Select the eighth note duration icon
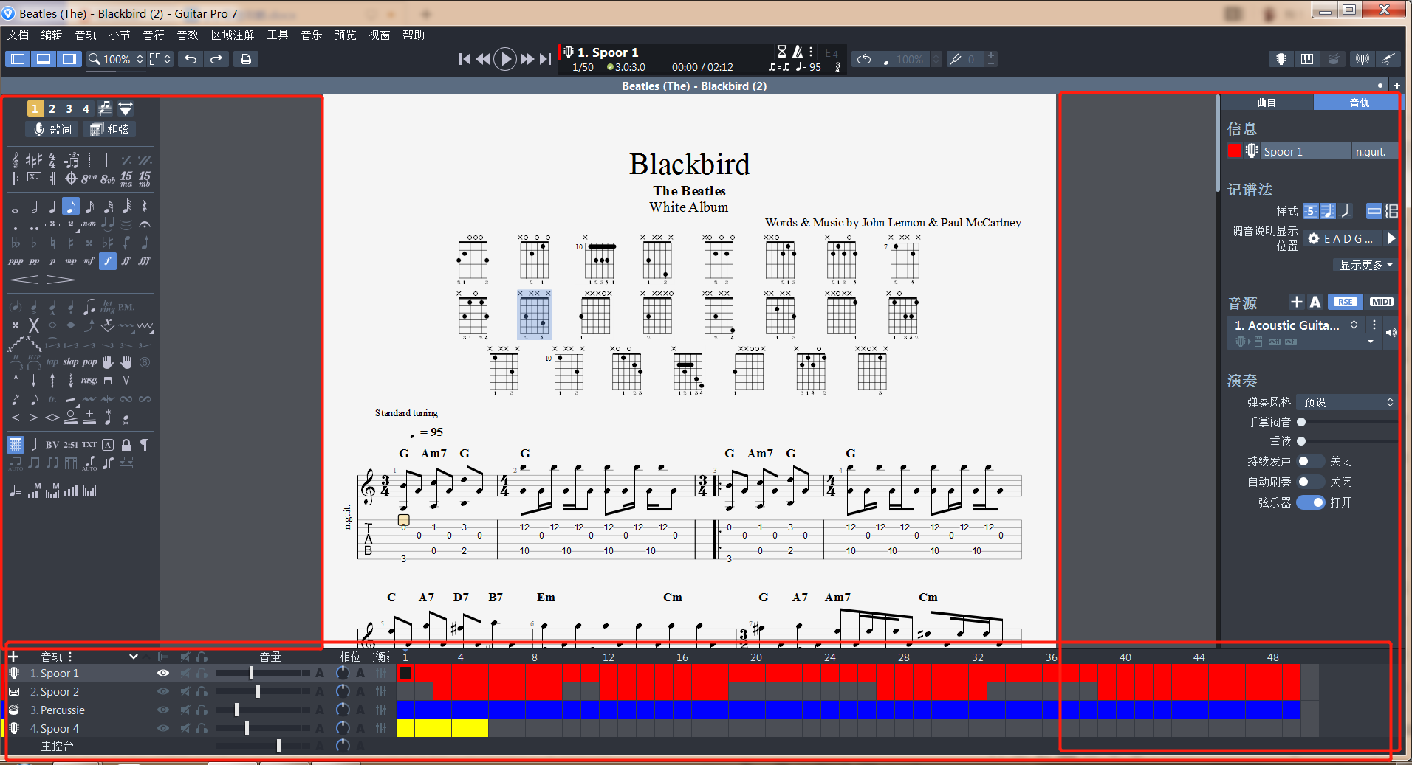Screen dimensions: 1412x765 71,207
